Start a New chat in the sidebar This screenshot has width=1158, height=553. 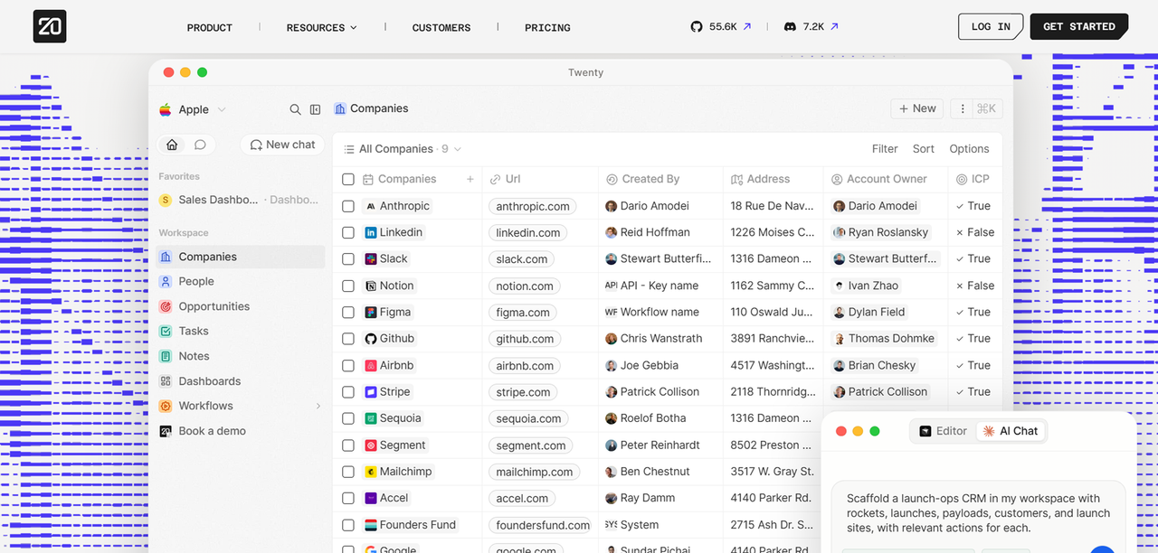[x=282, y=145]
